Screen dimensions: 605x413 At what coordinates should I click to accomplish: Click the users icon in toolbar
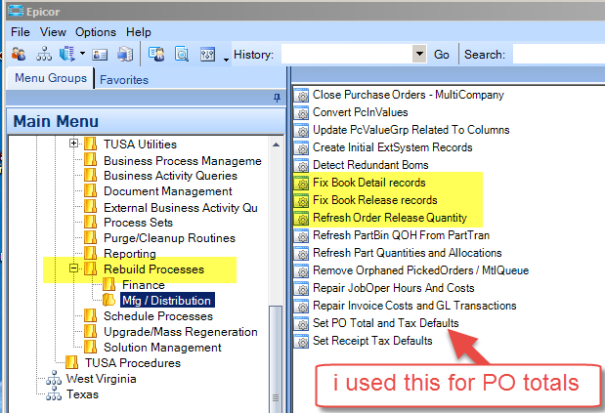click(x=19, y=55)
